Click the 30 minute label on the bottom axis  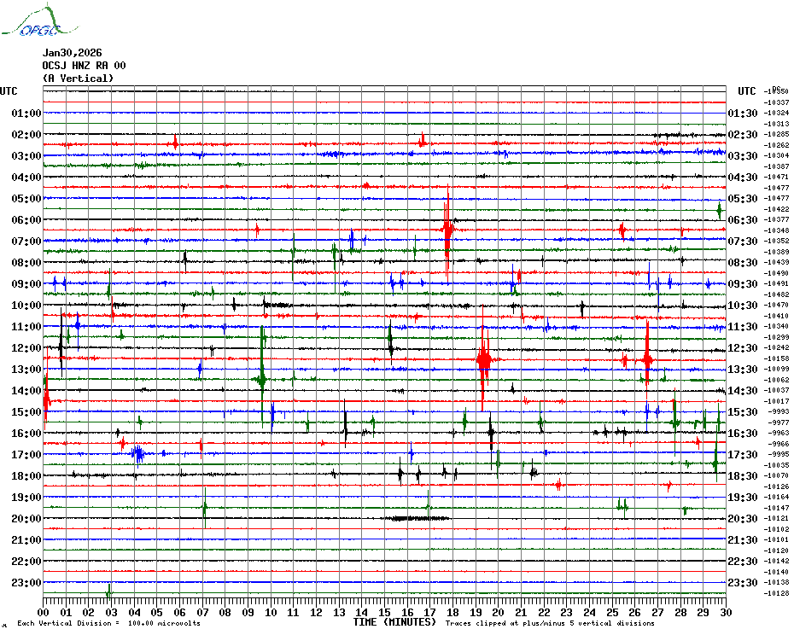point(726,612)
